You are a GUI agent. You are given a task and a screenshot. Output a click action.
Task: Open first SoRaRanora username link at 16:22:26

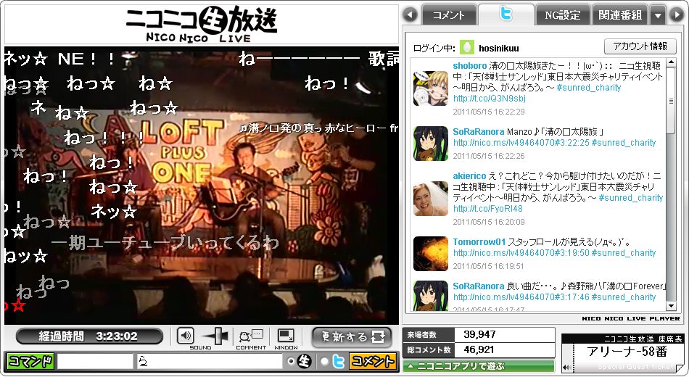[x=478, y=132]
